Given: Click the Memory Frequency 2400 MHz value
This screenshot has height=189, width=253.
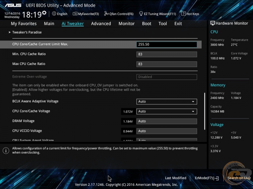Looking at the screenshot, I should [x=217, y=98].
